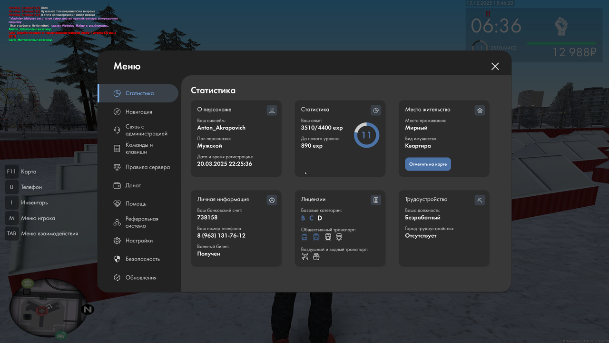Click the 890 exp remaining value

(312, 146)
